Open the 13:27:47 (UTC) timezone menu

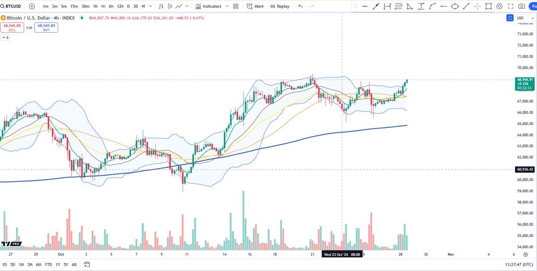tap(520, 264)
